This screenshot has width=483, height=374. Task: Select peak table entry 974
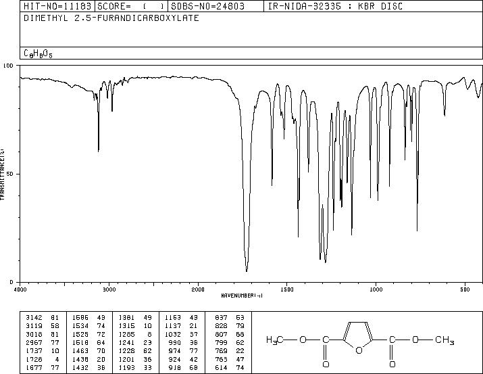184,351
